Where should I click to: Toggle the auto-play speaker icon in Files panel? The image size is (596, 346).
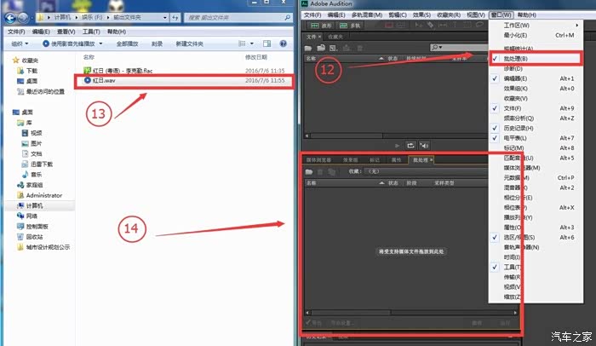(x=424, y=146)
